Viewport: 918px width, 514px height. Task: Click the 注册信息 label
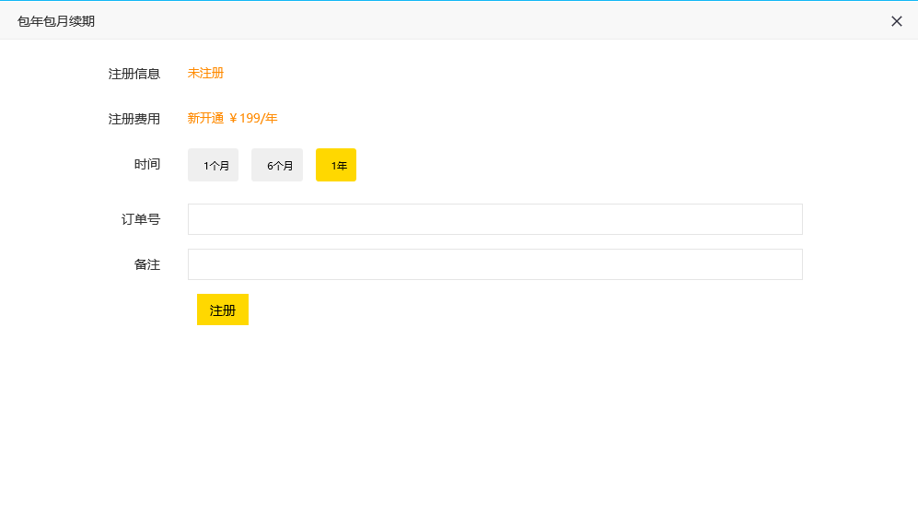click(134, 74)
